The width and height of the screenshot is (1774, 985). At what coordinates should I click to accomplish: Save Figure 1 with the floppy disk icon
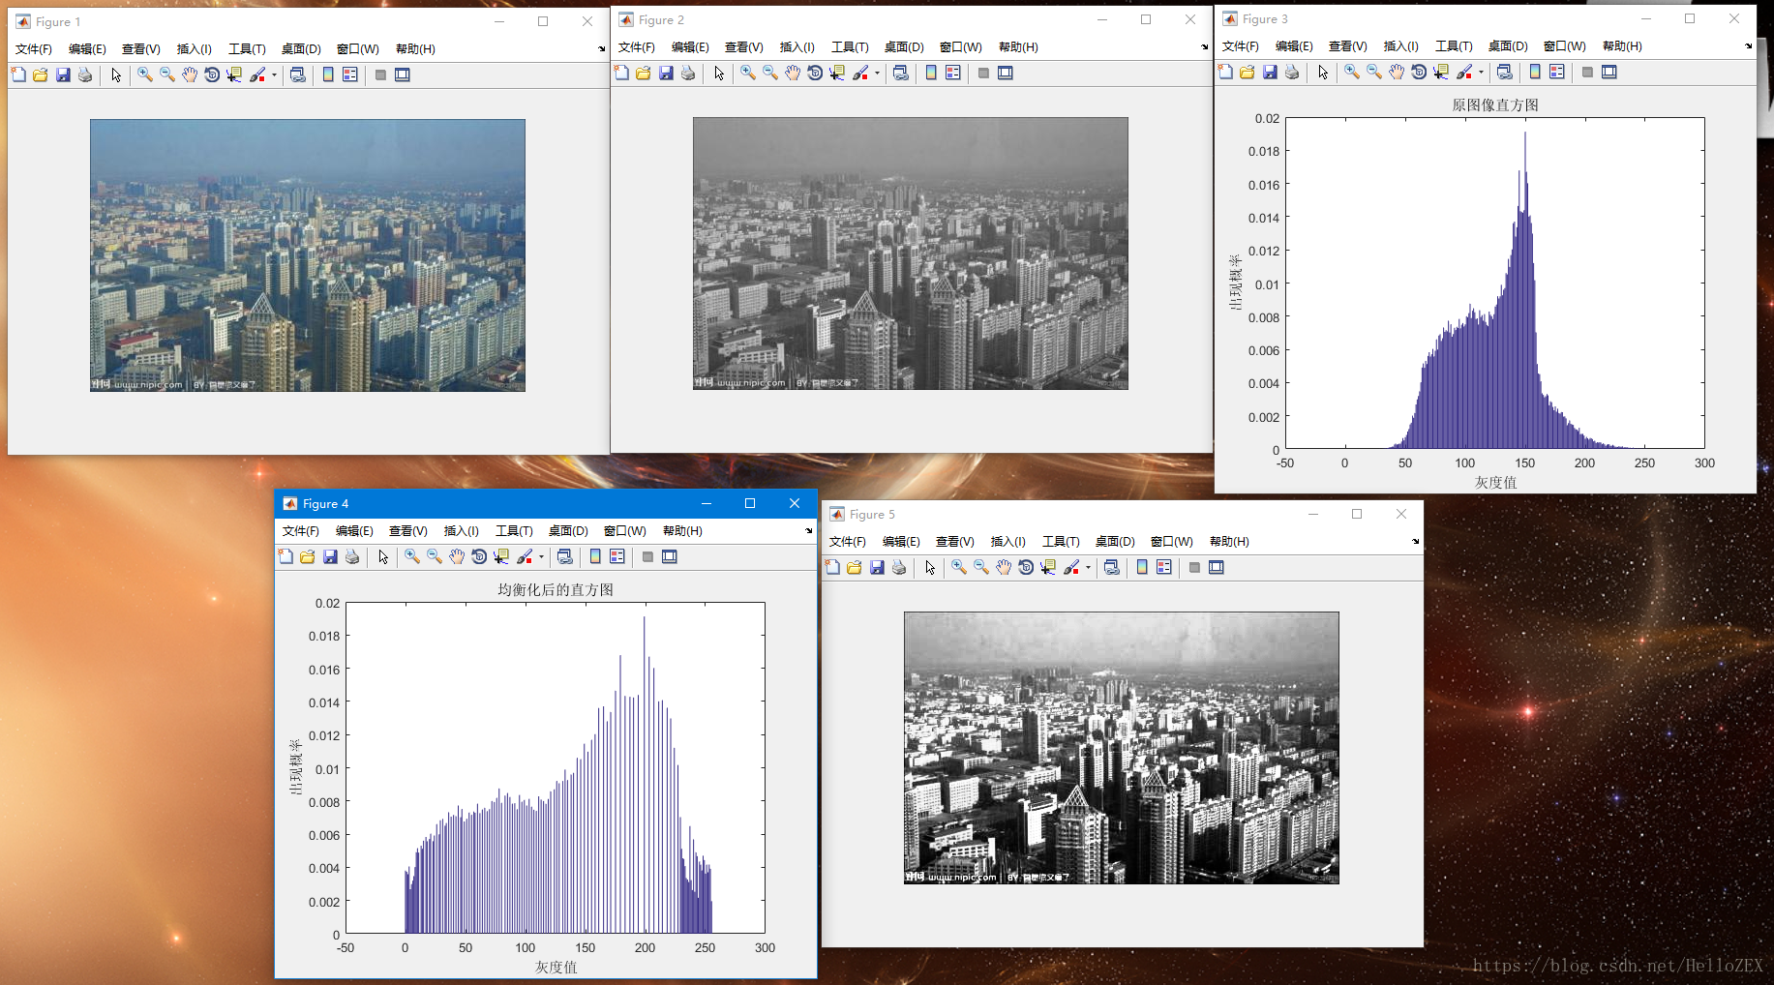coord(63,75)
